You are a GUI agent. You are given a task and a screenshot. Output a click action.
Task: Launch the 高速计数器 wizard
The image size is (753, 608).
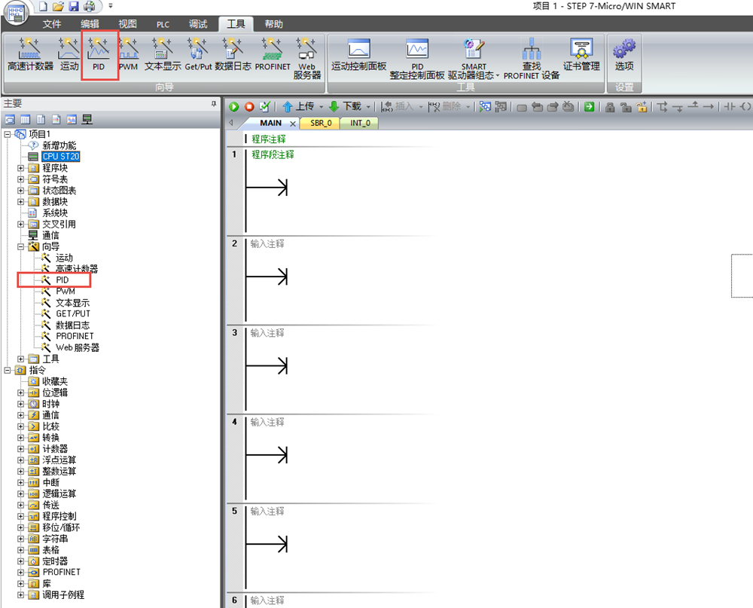pyautogui.click(x=30, y=55)
